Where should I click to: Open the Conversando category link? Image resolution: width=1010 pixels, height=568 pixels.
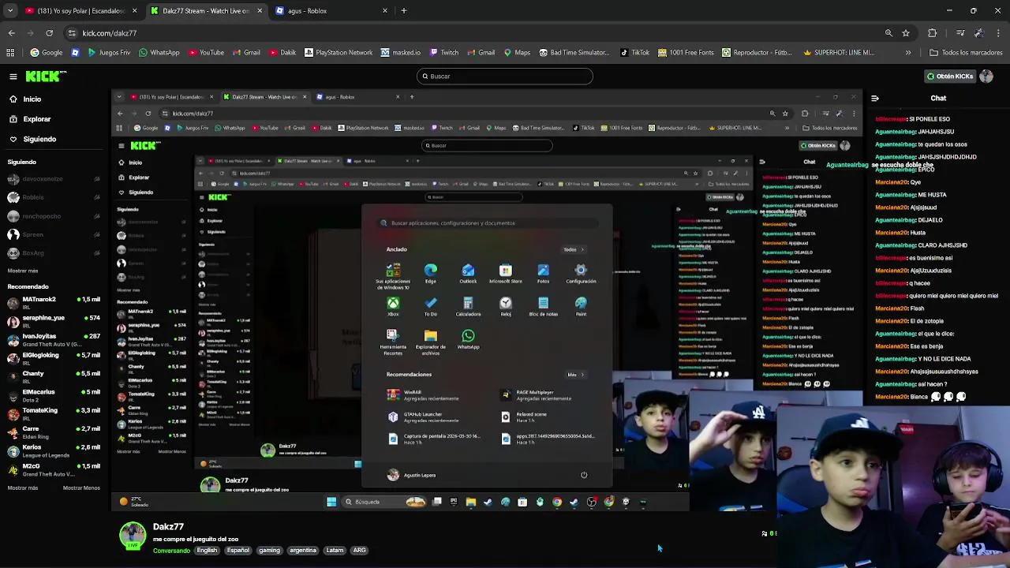click(x=171, y=551)
